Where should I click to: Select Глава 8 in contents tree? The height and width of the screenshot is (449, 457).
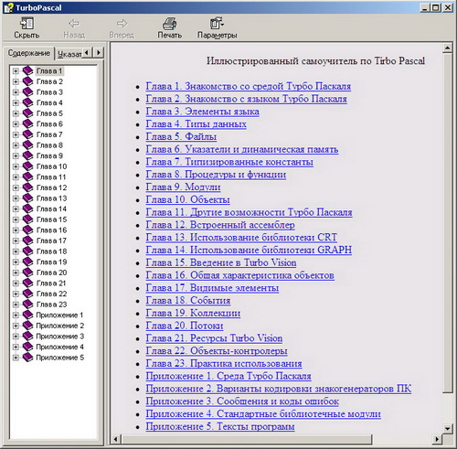tap(49, 145)
